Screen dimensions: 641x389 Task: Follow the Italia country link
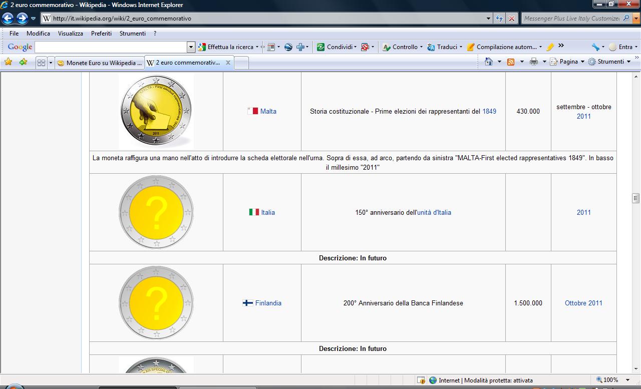268,212
